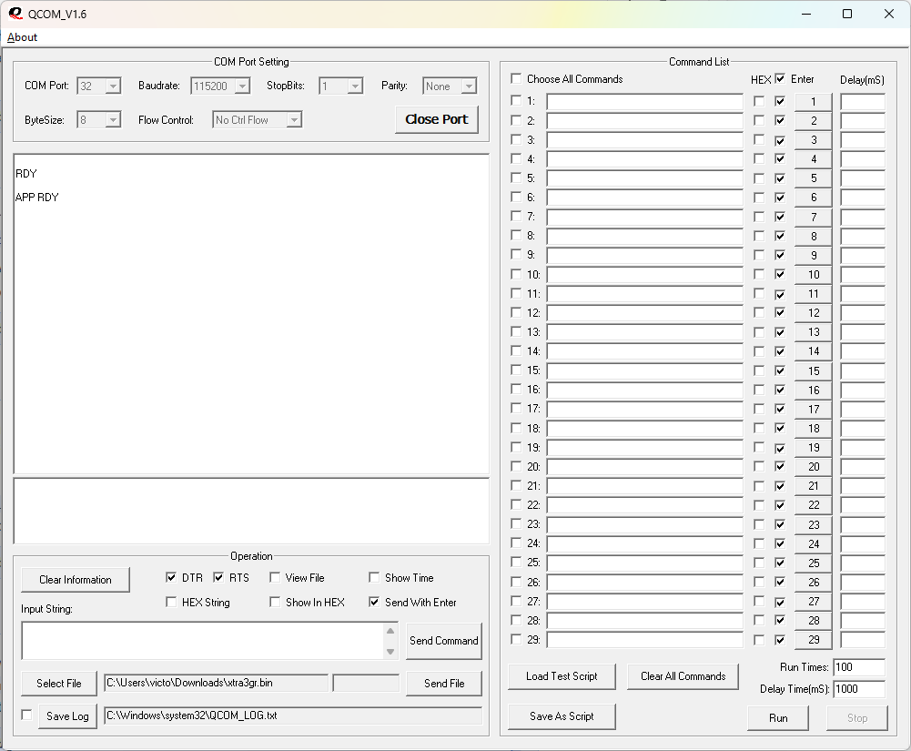Open the About menu
The image size is (911, 751).
click(x=23, y=37)
